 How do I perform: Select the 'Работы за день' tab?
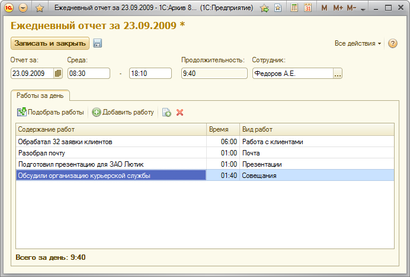click(x=41, y=95)
